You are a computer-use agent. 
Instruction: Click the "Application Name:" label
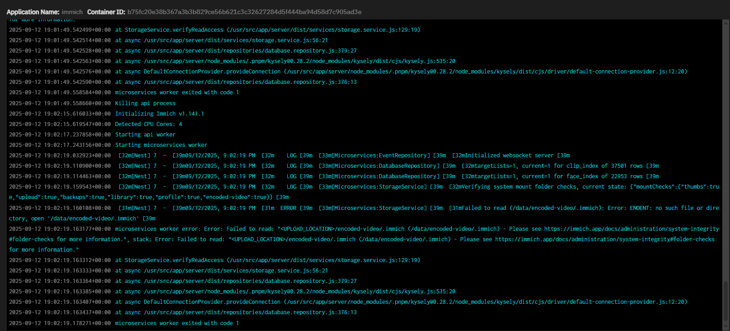pyautogui.click(x=33, y=12)
